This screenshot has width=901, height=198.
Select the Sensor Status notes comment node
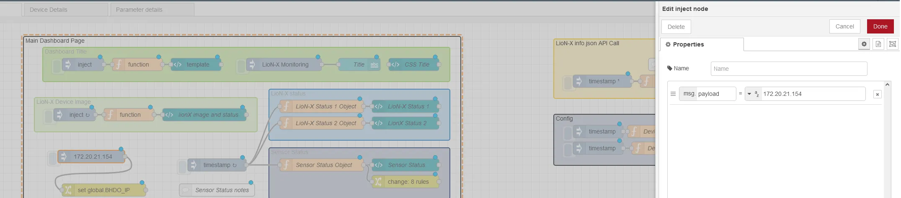217,190
